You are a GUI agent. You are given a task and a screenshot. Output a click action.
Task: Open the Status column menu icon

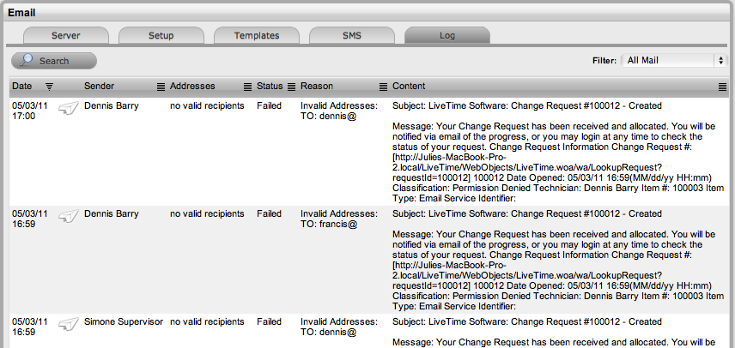tap(291, 87)
